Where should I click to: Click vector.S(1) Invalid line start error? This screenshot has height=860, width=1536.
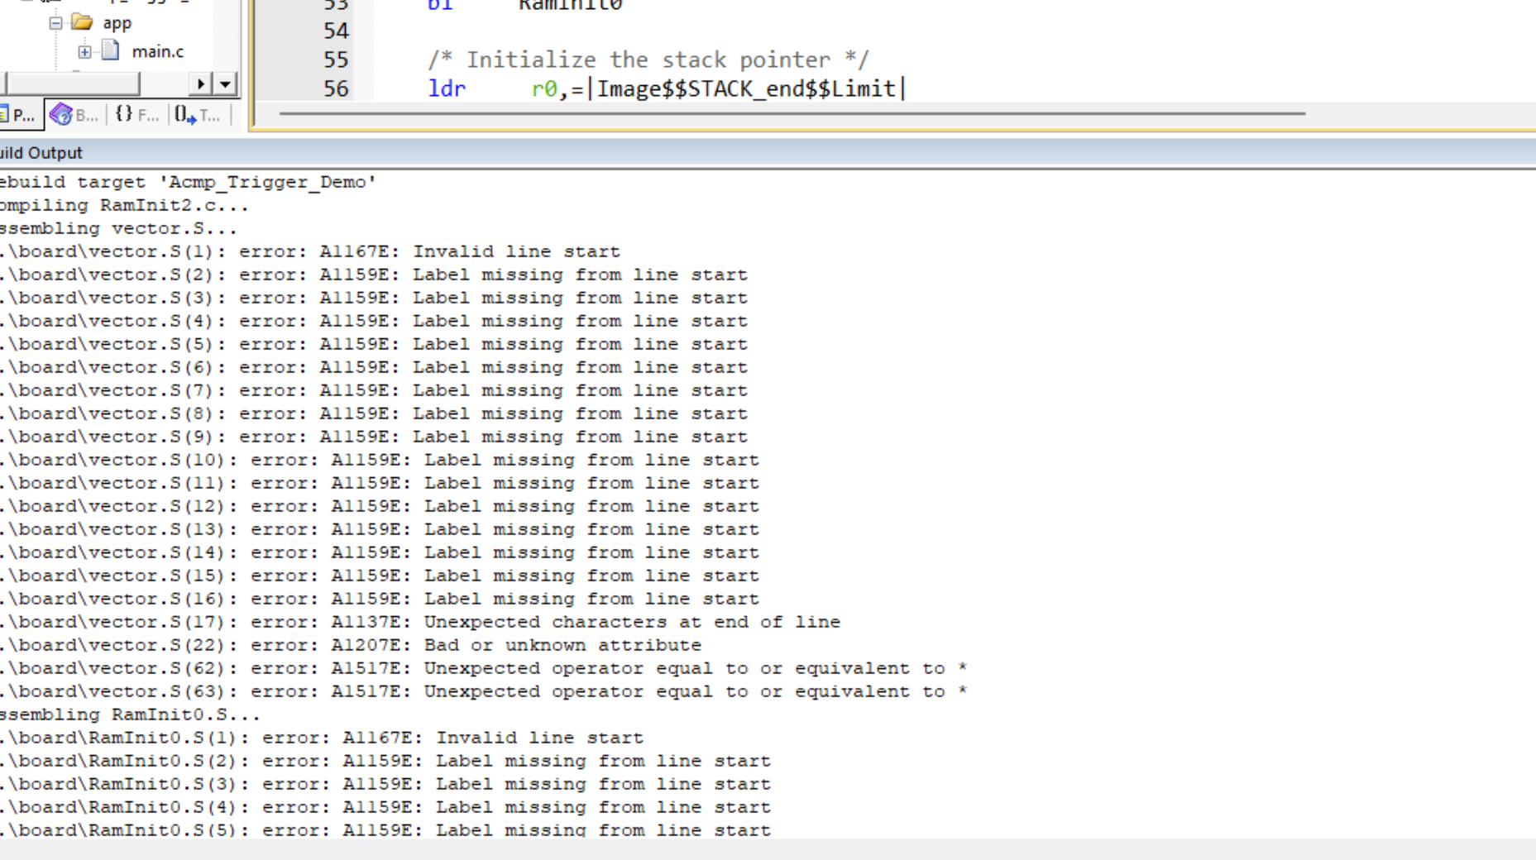310,251
